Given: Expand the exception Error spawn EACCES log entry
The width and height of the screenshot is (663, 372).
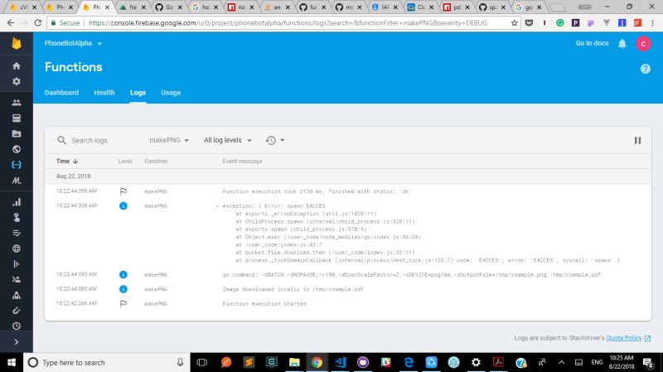Looking at the screenshot, I should pos(218,205).
